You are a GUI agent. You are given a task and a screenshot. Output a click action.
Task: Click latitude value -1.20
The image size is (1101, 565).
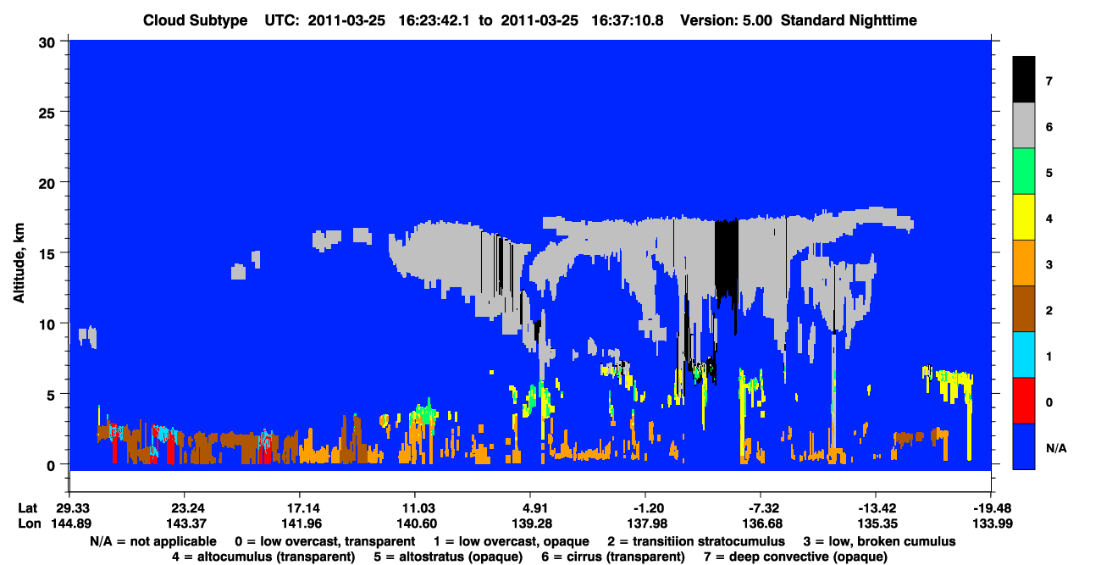(x=645, y=508)
